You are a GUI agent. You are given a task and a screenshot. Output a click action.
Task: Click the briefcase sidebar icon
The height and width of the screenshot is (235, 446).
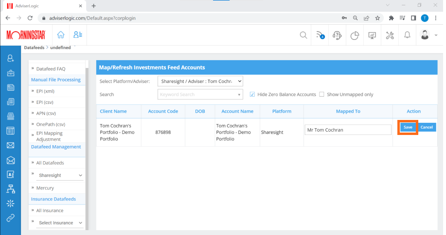point(11,73)
